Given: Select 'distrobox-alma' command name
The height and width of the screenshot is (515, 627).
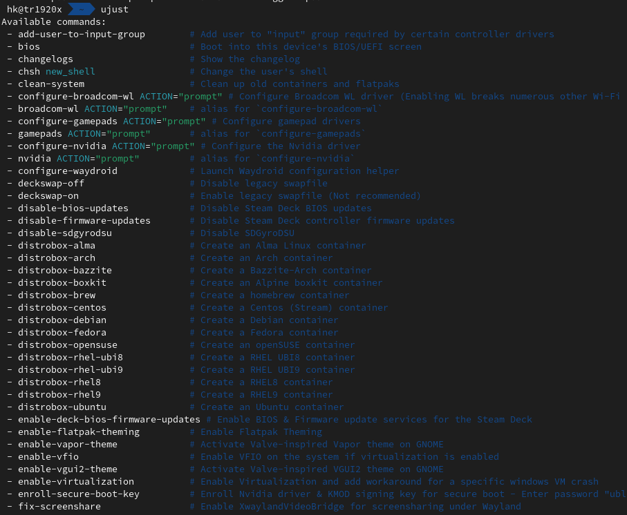Looking at the screenshot, I should (x=57, y=246).
